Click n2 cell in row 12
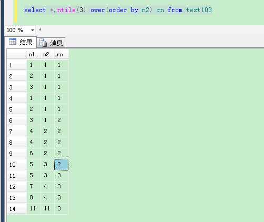 [47, 186]
